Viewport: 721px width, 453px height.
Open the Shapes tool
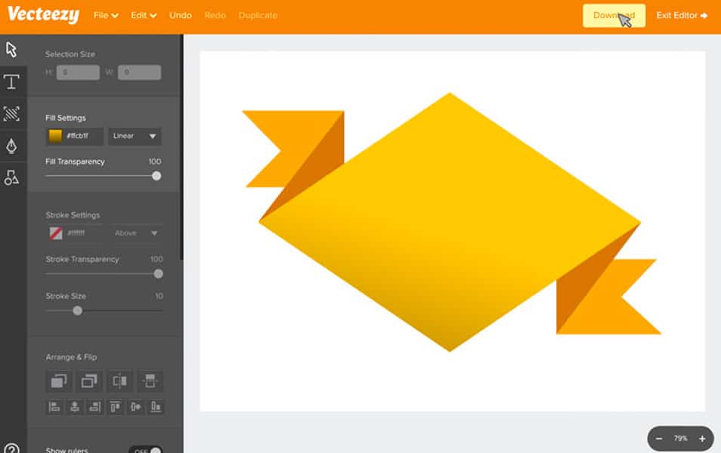tap(11, 178)
